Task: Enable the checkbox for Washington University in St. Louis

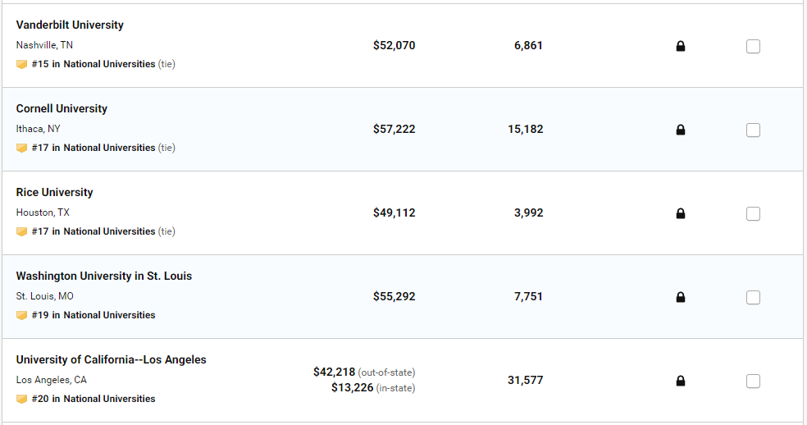Action: (753, 297)
